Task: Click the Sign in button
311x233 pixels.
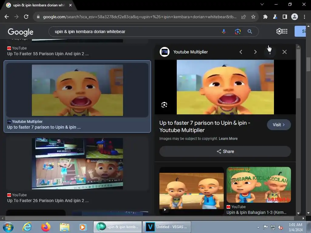Action: (300, 31)
